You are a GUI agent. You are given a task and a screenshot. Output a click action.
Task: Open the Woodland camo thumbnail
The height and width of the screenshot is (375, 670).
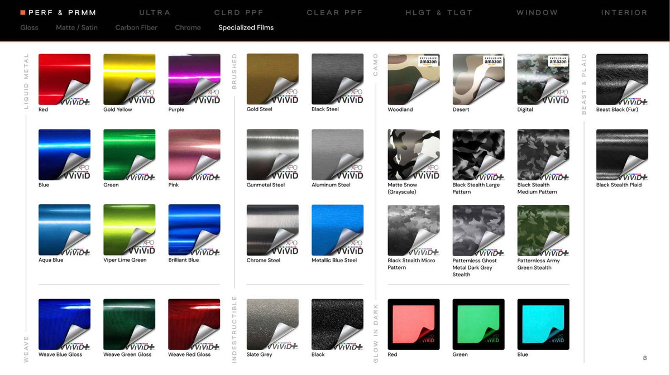click(414, 79)
